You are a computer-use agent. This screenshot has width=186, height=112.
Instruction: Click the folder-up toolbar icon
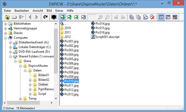7,17
